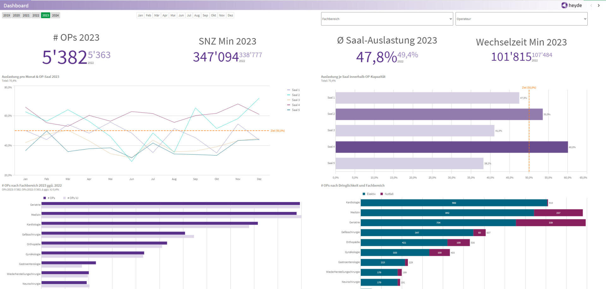Navigate forward with the right chevron arrow

[599, 5]
